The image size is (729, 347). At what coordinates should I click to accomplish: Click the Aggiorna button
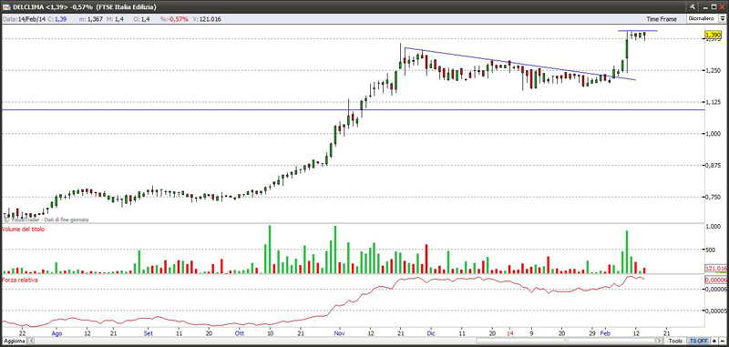14,341
